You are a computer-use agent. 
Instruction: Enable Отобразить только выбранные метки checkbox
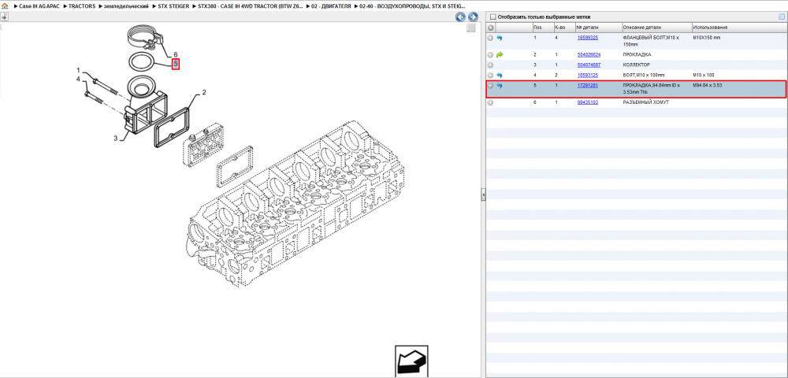(x=492, y=17)
